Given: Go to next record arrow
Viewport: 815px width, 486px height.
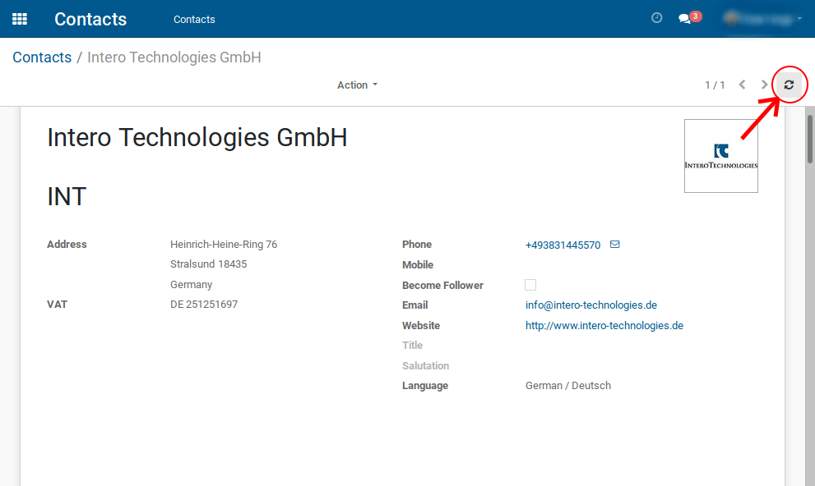Looking at the screenshot, I should tap(764, 85).
